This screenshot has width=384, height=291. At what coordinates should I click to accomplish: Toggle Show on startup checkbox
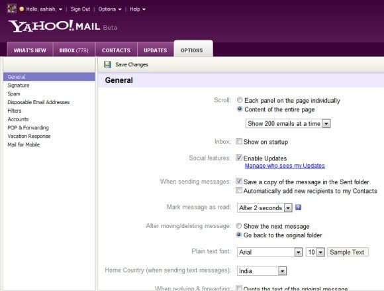(239, 141)
